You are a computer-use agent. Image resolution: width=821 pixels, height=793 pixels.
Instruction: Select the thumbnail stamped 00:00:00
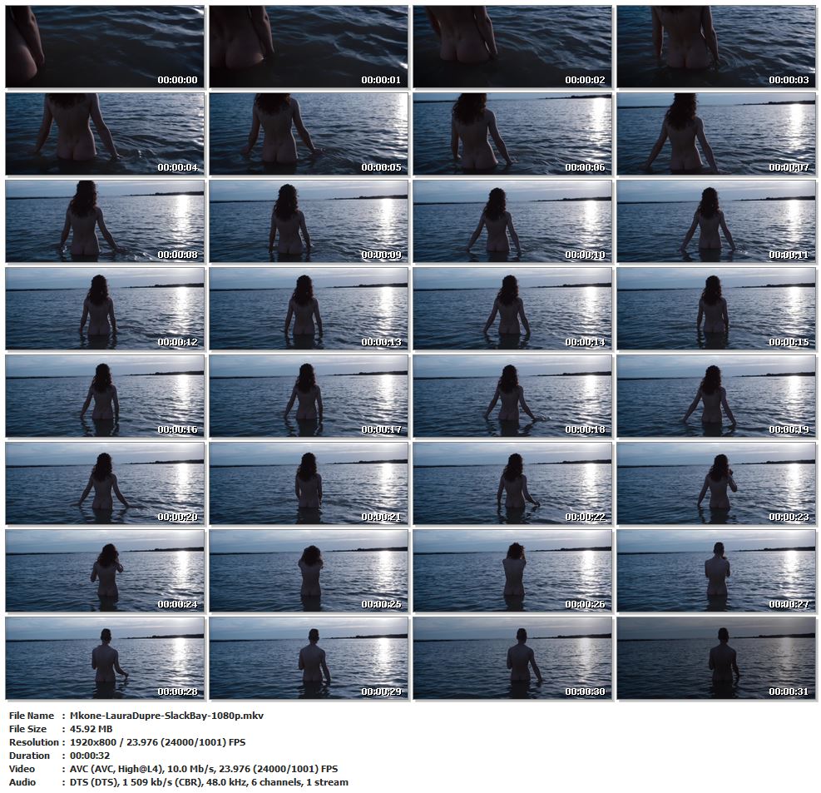click(x=106, y=47)
